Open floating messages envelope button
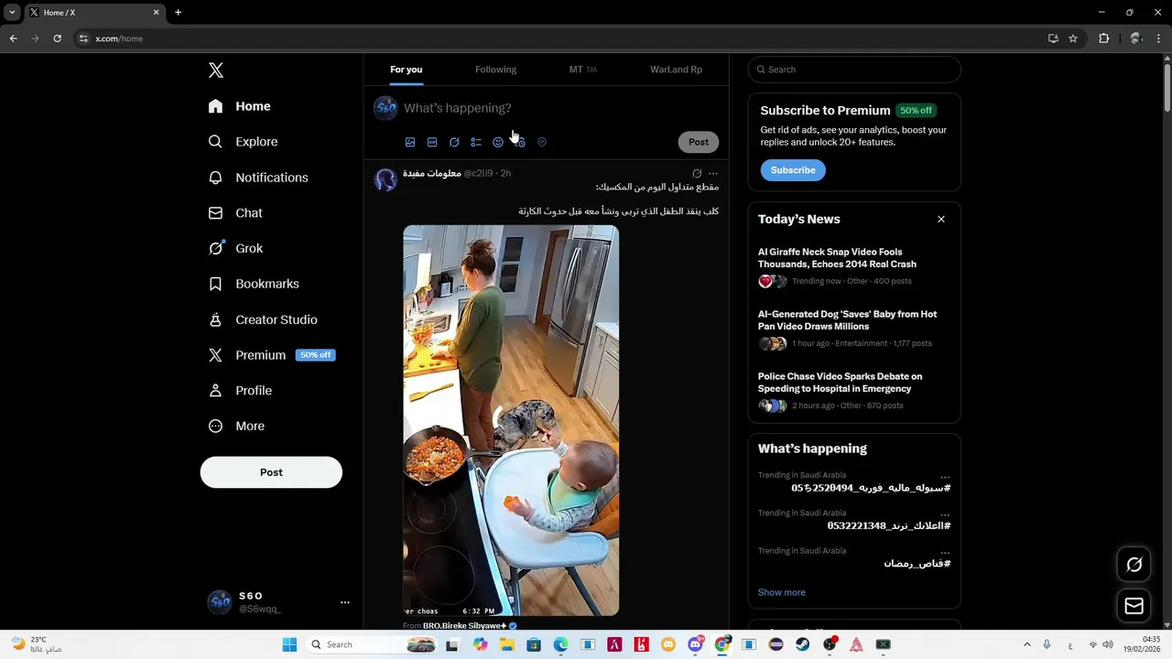The image size is (1172, 659). 1134,606
